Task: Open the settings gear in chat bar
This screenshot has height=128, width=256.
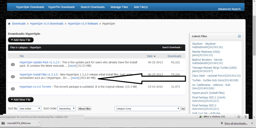Action: click(239, 117)
